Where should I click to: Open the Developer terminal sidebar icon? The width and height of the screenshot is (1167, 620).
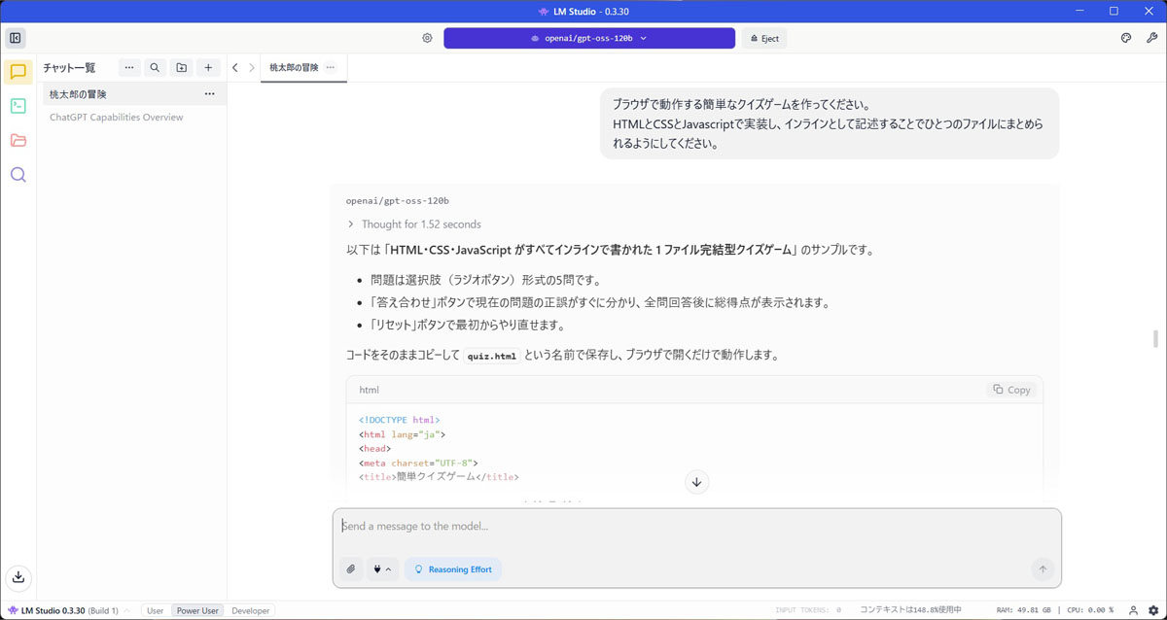tap(18, 106)
